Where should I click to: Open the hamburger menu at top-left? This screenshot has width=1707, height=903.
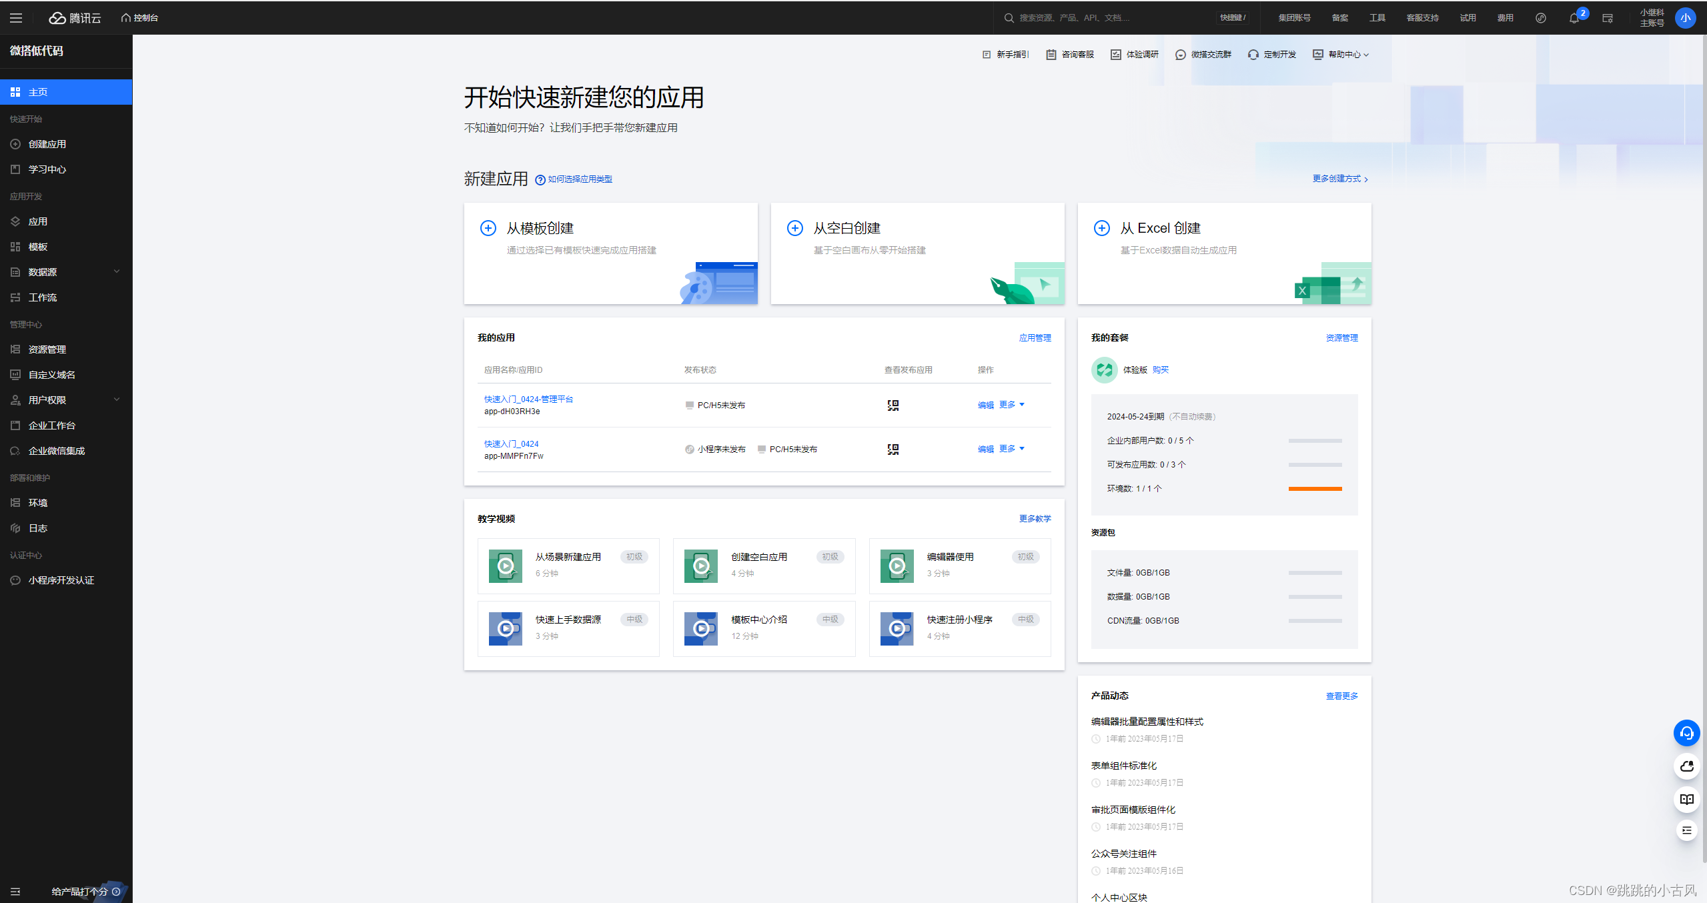(16, 18)
